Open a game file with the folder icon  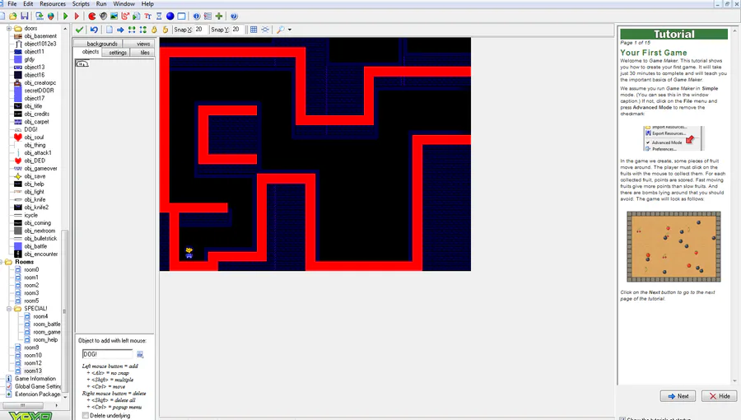[12, 16]
